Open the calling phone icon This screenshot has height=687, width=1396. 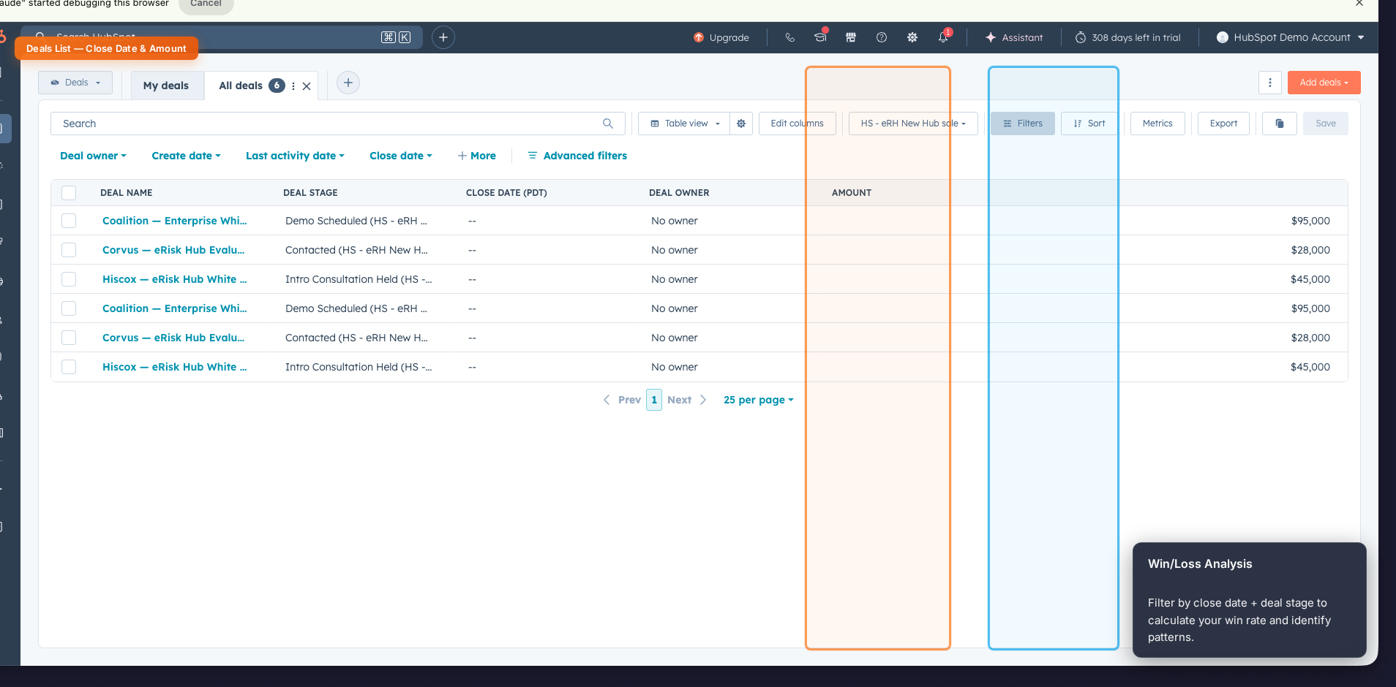point(789,37)
